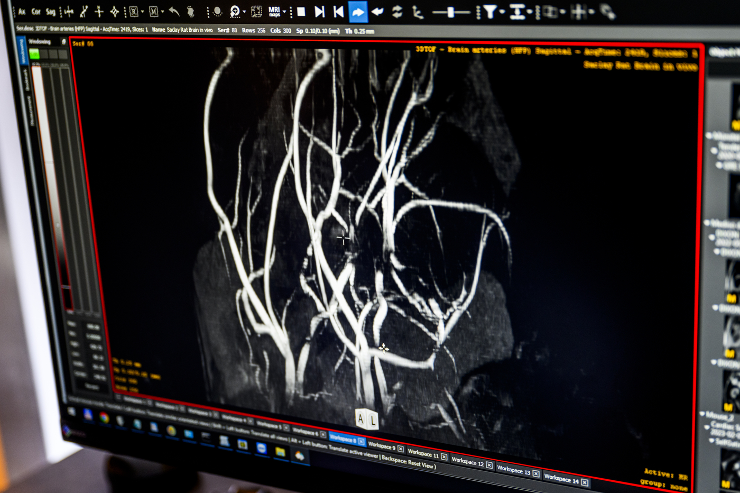
Task: Open the MRI maps tool
Action: coord(274,11)
